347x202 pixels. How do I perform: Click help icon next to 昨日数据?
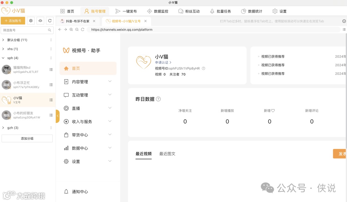point(158,99)
